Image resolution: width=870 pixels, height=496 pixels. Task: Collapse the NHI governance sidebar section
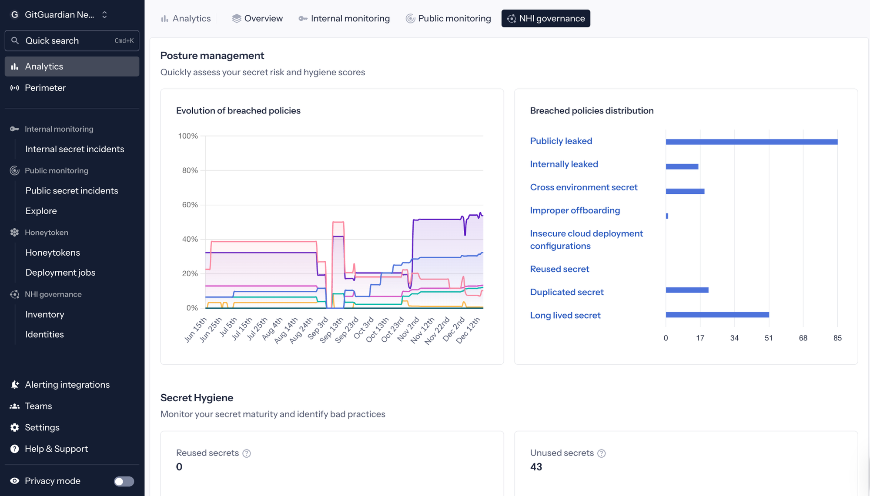pos(53,294)
